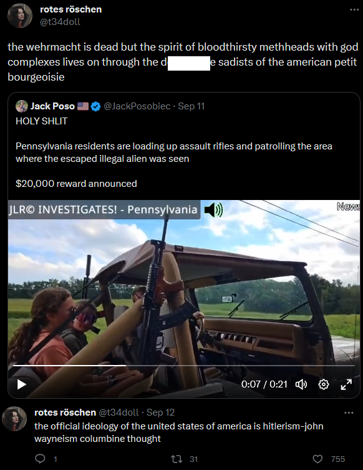Open more options on the main tweet
Image resolution: width=363 pixels, height=470 pixels.
click(x=354, y=9)
